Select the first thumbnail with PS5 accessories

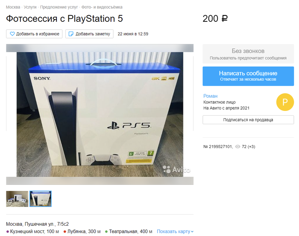17,199
